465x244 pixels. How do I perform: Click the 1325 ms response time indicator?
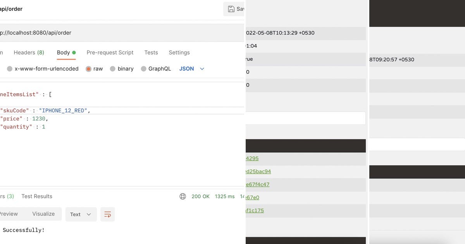click(224, 196)
